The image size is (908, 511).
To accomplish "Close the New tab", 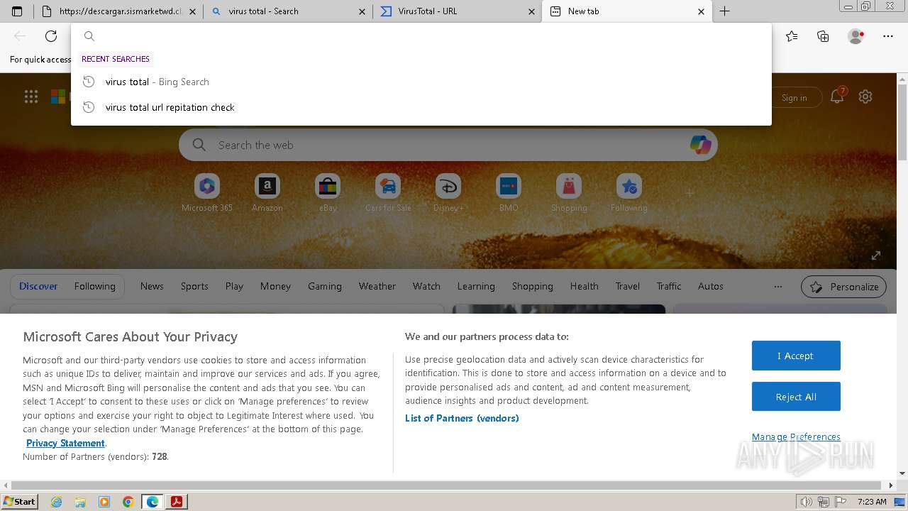I will coord(701,11).
